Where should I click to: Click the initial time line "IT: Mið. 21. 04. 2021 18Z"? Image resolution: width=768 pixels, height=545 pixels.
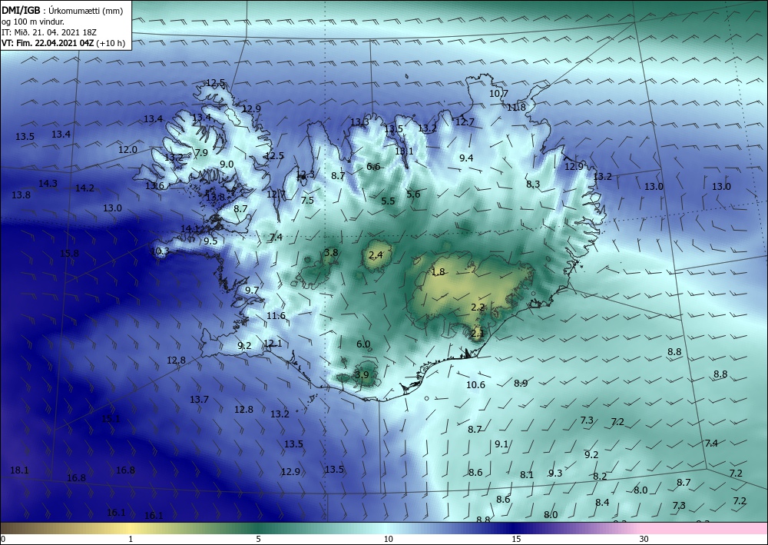49,32
